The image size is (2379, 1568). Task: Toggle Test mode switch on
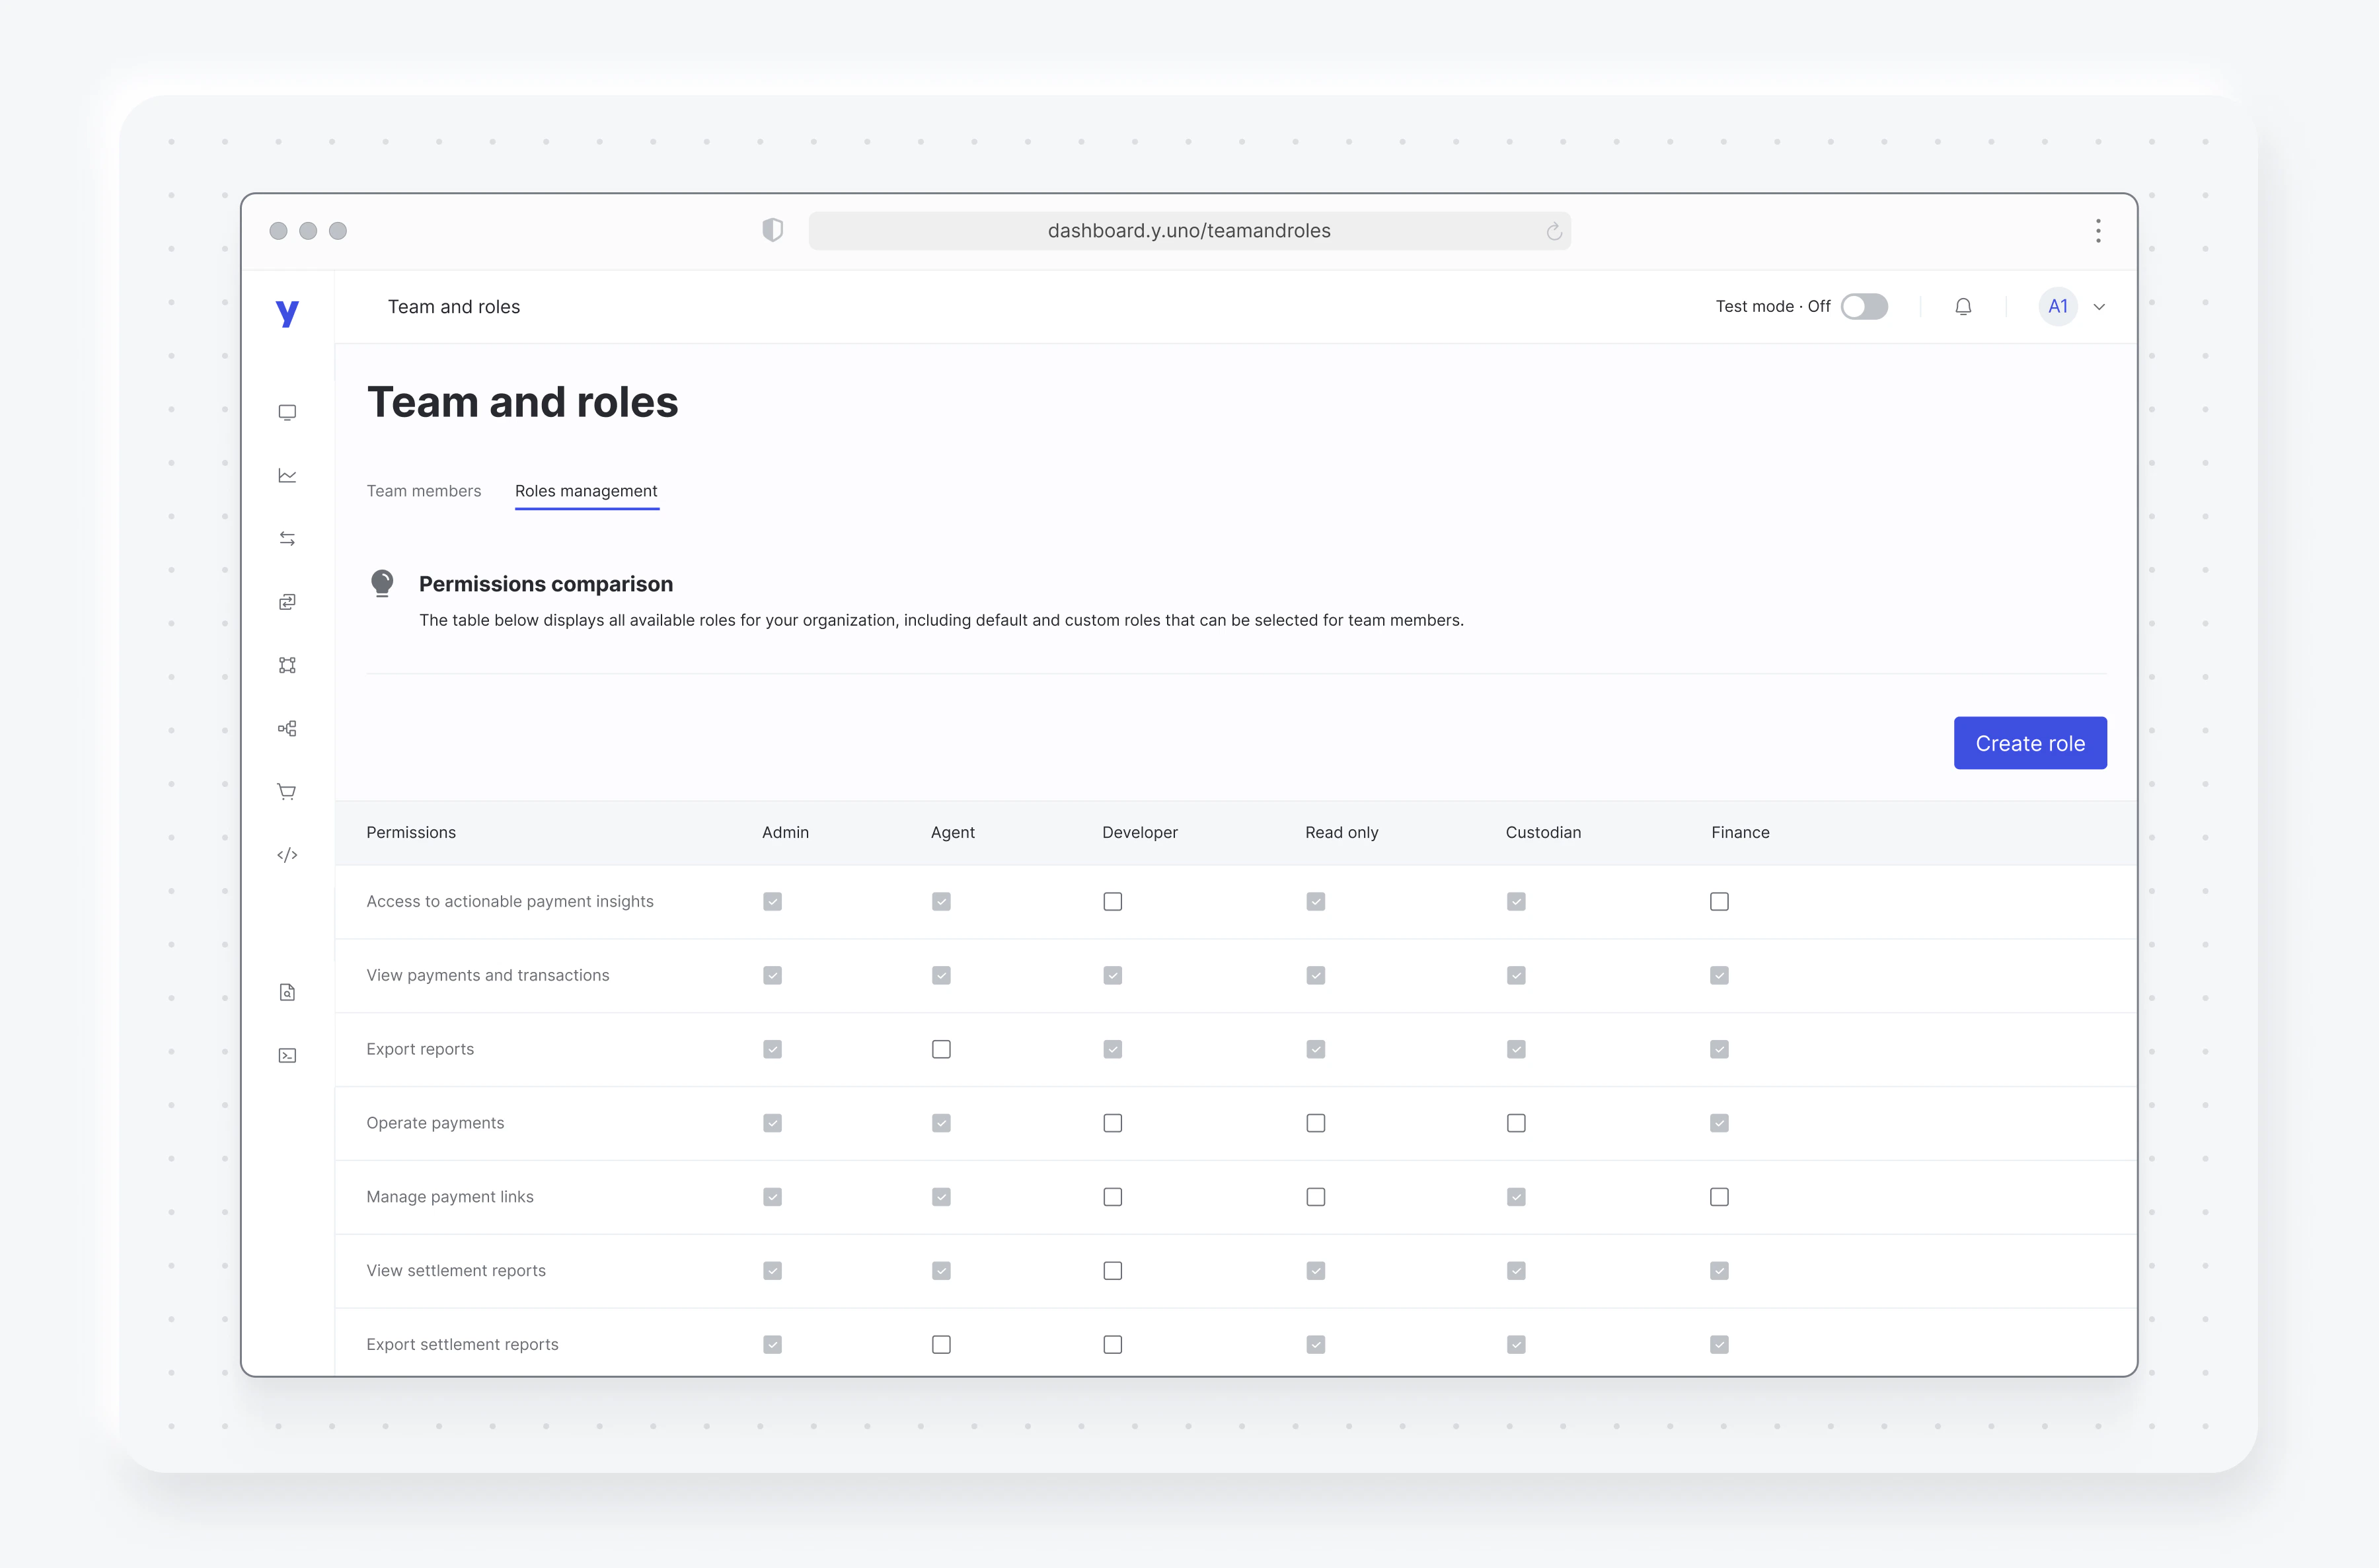1864,307
